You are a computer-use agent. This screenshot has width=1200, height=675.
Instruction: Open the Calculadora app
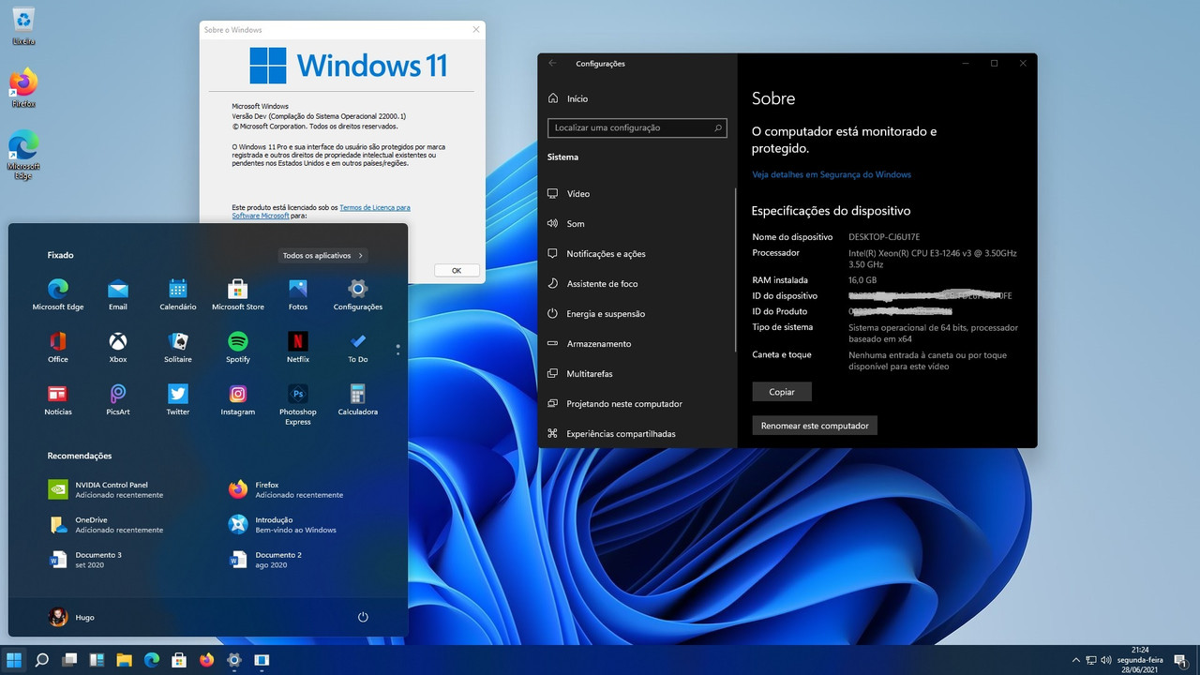point(358,399)
